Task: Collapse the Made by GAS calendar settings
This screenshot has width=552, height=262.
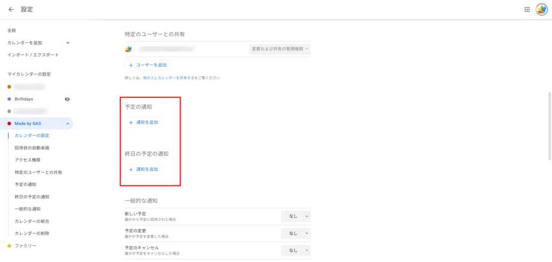Action: (67, 124)
